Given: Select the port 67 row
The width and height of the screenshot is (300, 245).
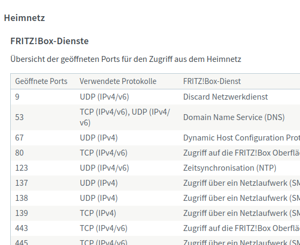Looking at the screenshot, I should pyautogui.click(x=155, y=138).
